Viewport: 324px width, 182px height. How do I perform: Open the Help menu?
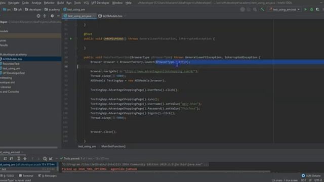(x=128, y=3)
